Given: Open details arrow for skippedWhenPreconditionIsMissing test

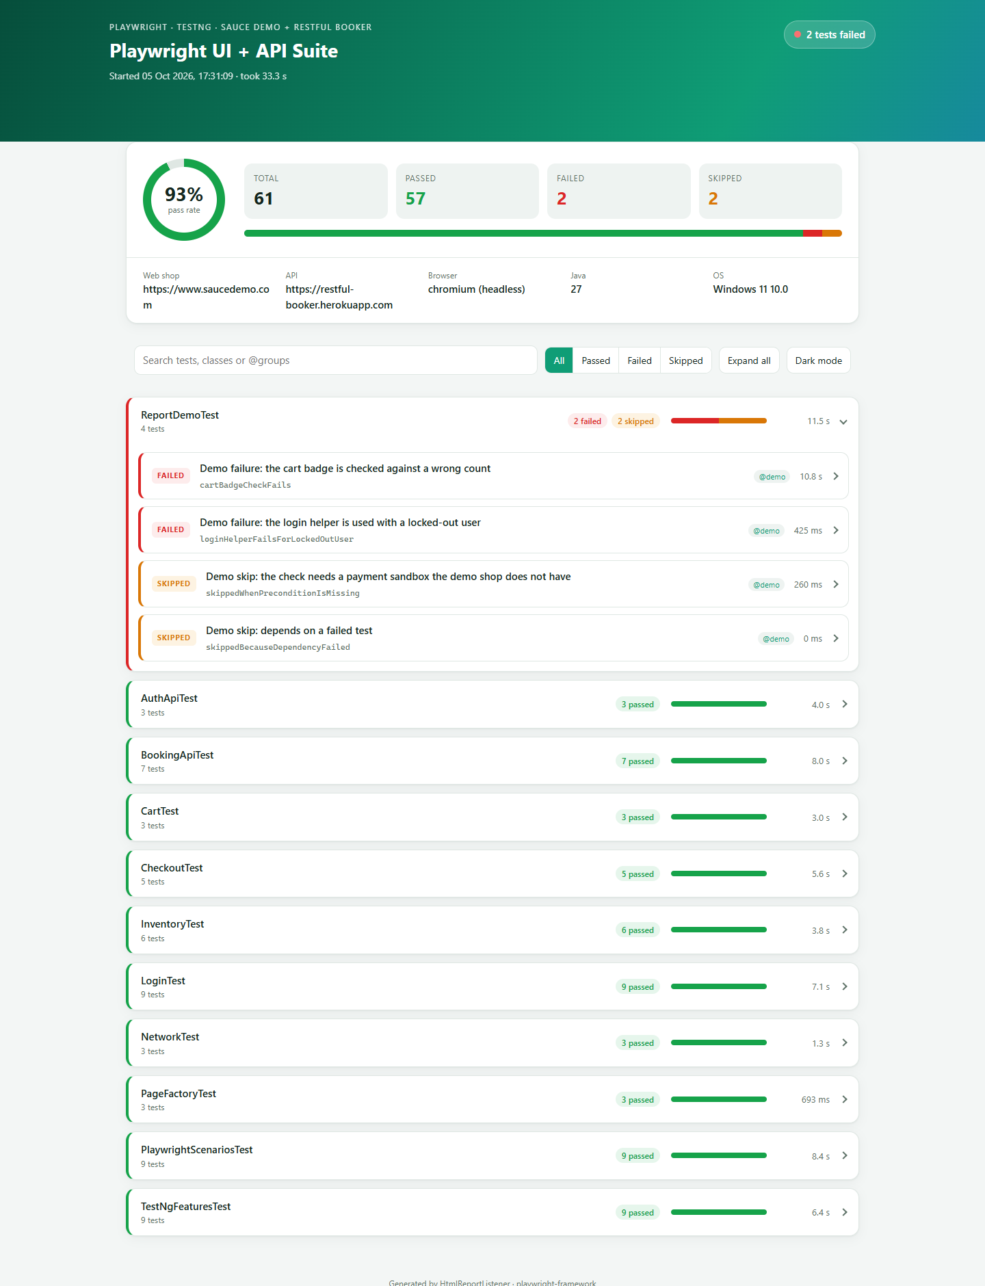Looking at the screenshot, I should point(836,584).
